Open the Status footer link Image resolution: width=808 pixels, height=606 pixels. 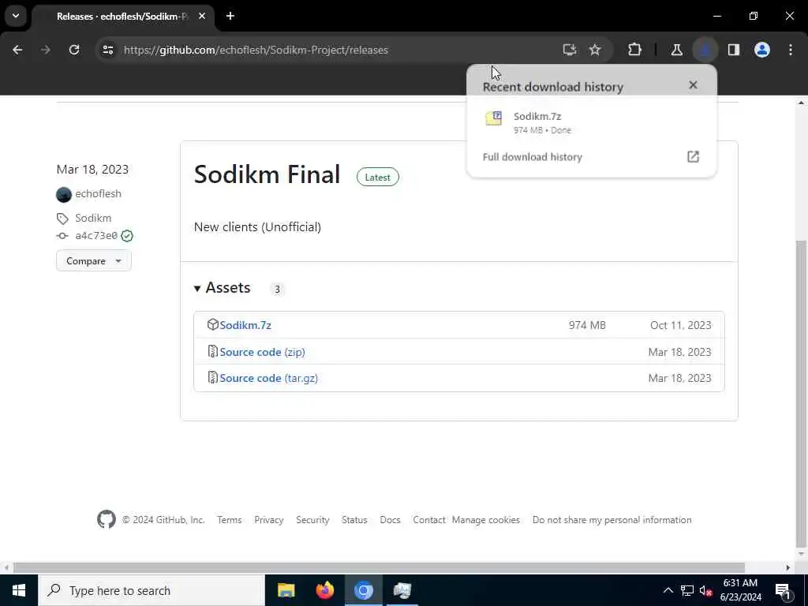pos(354,520)
